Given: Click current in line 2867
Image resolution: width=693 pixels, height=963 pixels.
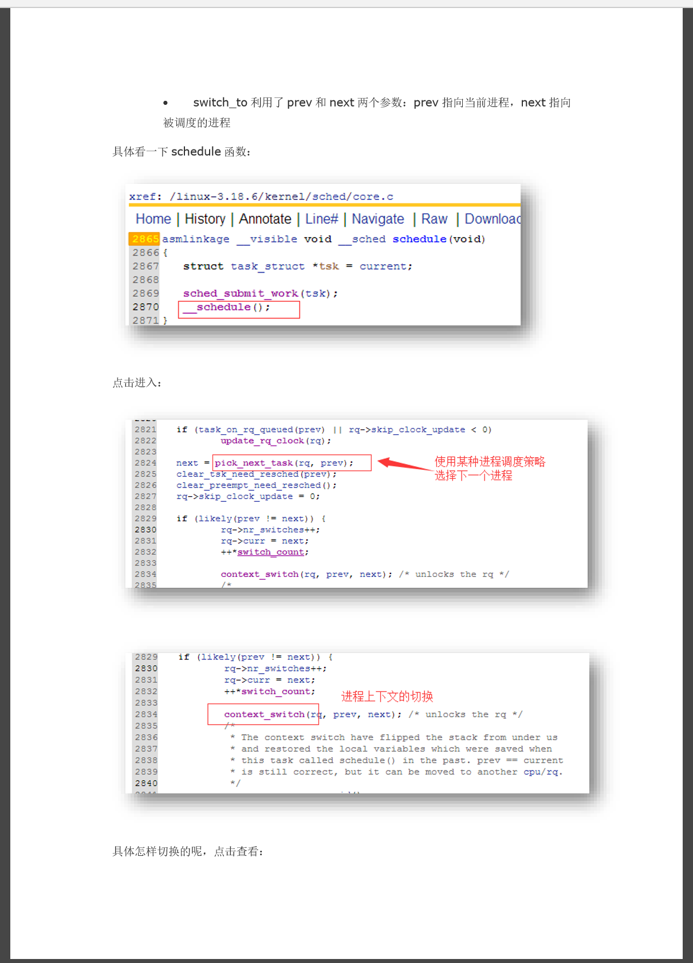Looking at the screenshot, I should [383, 266].
